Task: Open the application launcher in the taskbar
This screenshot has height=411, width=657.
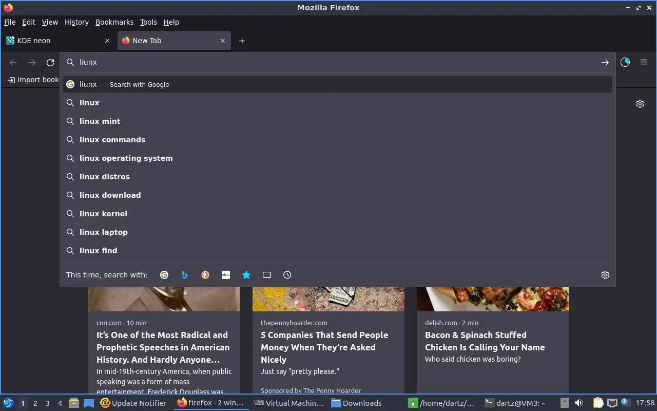Action: 8,403
